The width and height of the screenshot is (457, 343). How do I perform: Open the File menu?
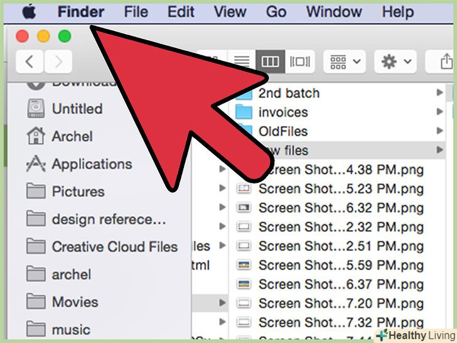pos(136,13)
